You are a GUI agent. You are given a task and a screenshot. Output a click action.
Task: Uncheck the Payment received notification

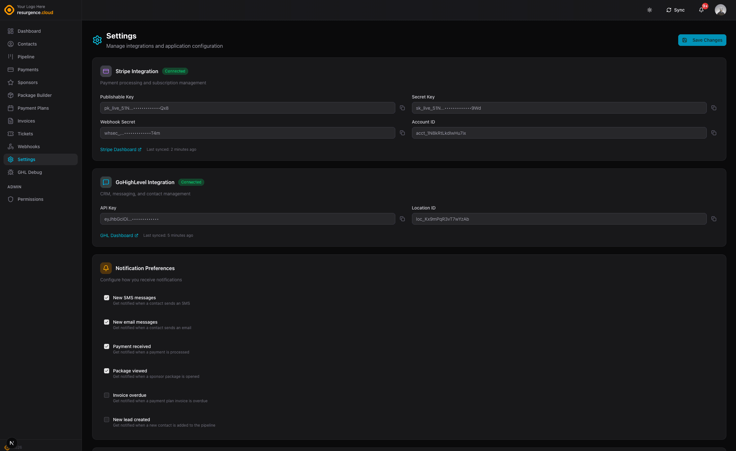click(107, 346)
